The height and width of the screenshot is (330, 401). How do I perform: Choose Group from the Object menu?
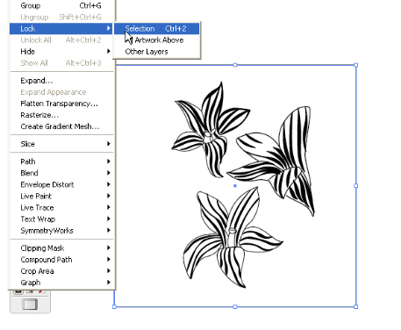pos(61,5)
